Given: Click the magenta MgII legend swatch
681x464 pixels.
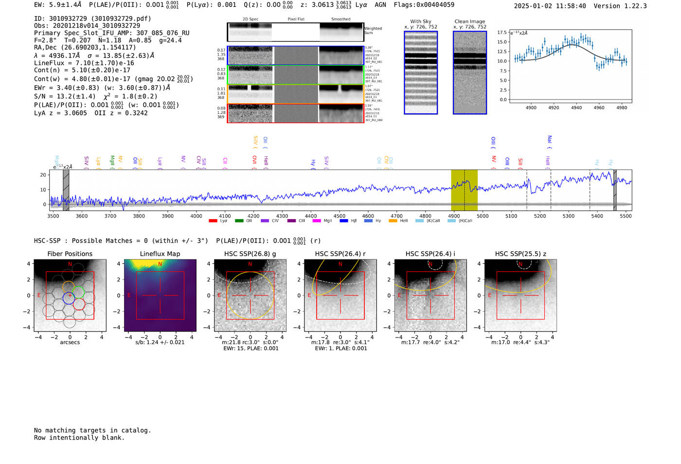Looking at the screenshot, I should [x=317, y=221].
